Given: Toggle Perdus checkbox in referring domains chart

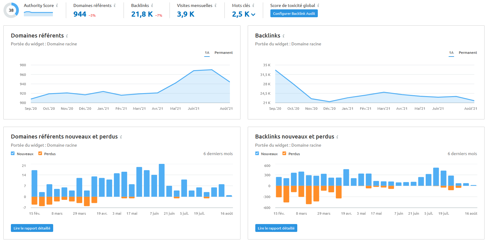Looking at the screenshot, I should (40, 153).
